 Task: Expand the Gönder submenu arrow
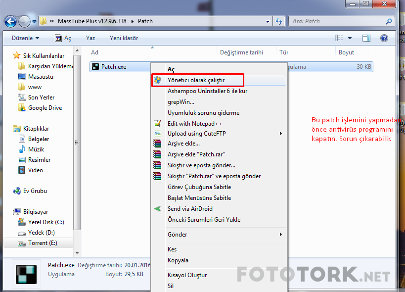tap(280, 235)
